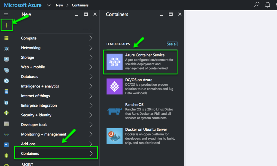Expand the Internet of things chevron
The width and height of the screenshot is (277, 166).
[x=91, y=96]
